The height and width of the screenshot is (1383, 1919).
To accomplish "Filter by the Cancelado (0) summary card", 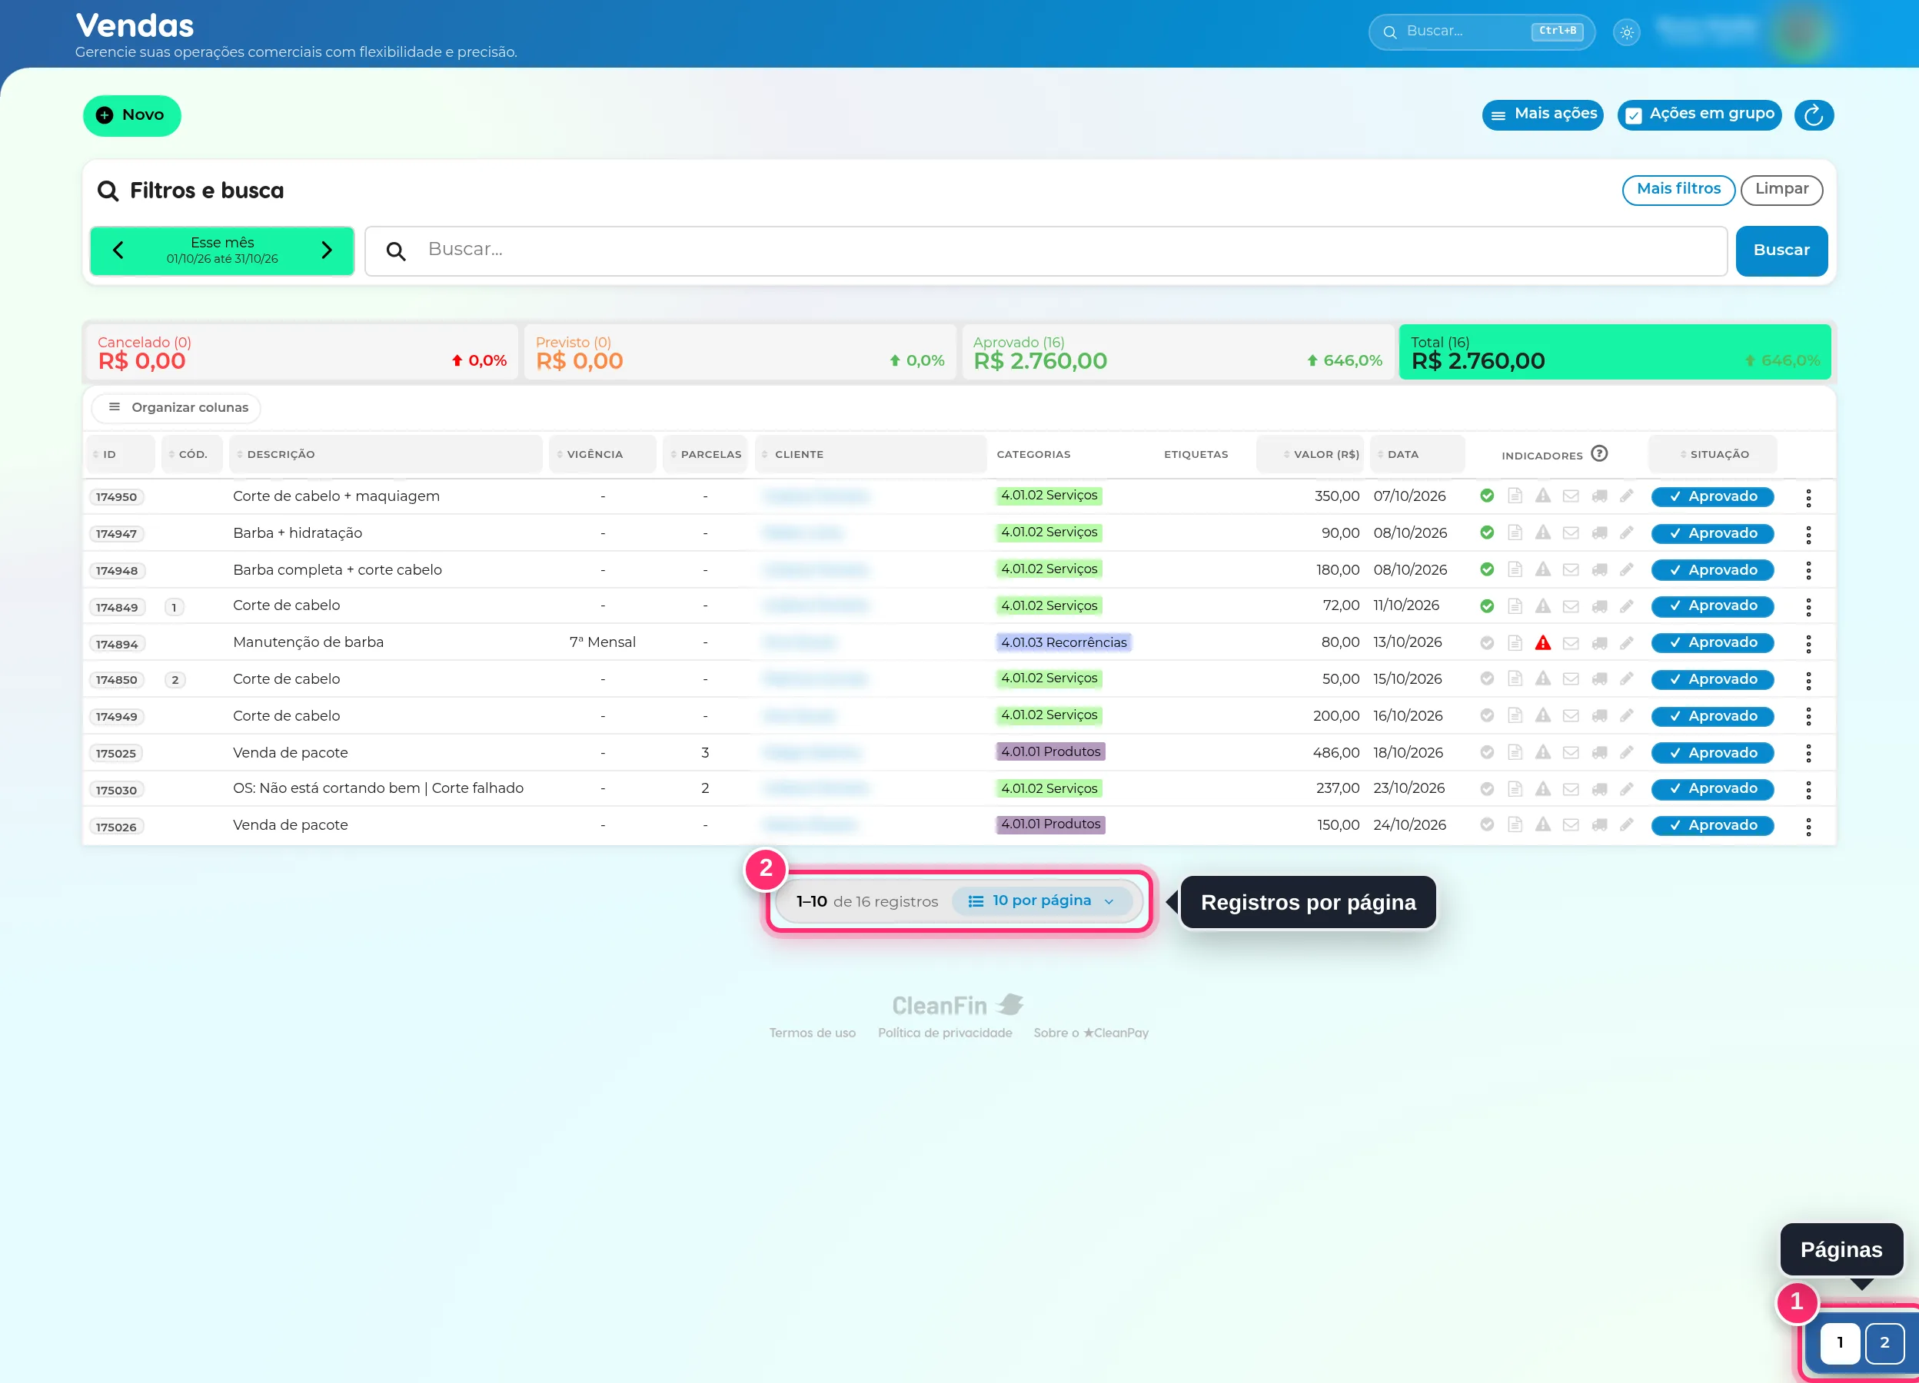I will (x=301, y=352).
